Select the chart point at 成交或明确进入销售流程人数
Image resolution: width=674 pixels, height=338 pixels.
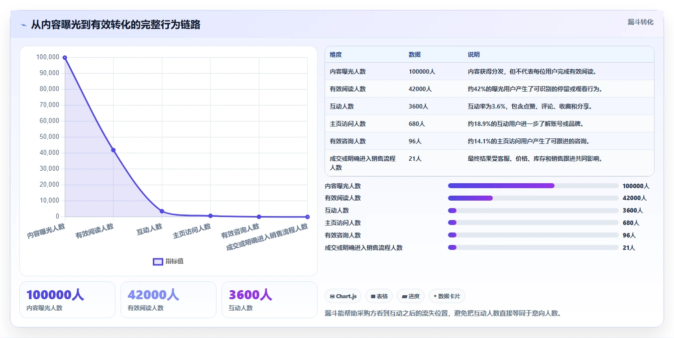pos(308,217)
